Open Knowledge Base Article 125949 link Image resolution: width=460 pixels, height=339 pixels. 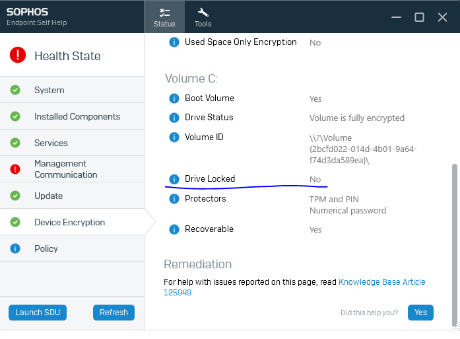pos(381,282)
